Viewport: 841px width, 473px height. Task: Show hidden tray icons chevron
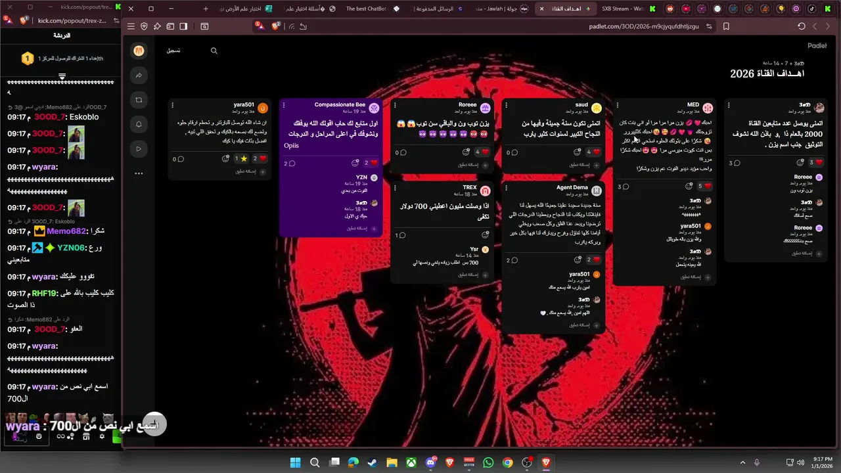pyautogui.click(x=743, y=462)
